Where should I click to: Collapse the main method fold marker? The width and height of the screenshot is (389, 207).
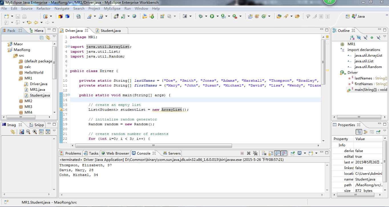pyautogui.click(x=68, y=95)
